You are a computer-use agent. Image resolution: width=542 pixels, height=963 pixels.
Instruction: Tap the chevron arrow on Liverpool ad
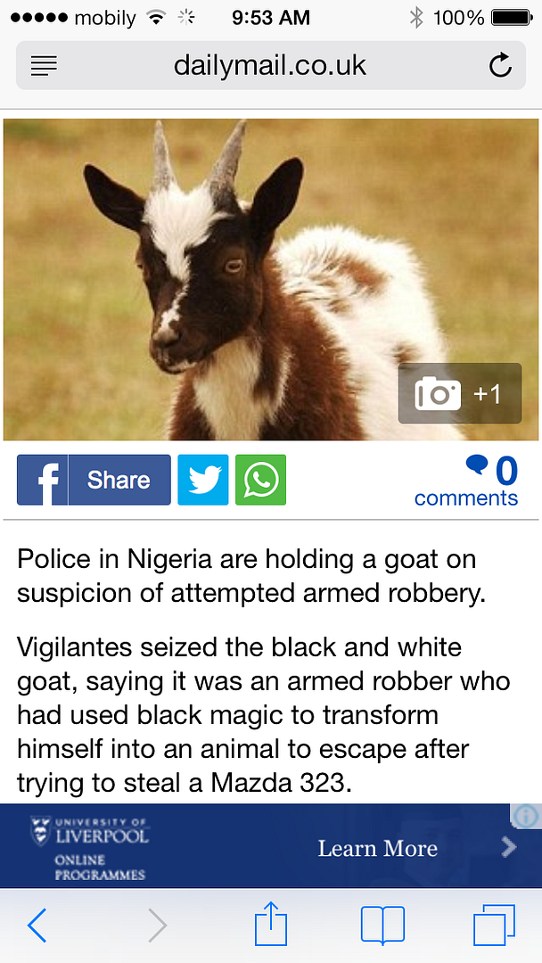pos(509,848)
